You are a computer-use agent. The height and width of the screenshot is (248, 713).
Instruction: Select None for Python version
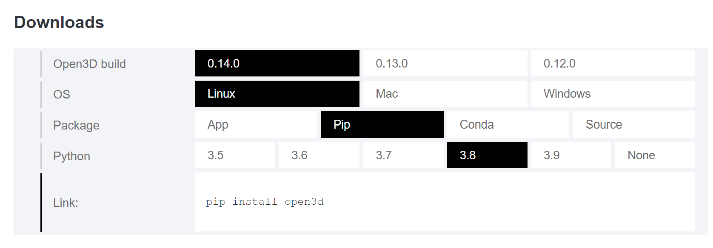pyautogui.click(x=654, y=155)
